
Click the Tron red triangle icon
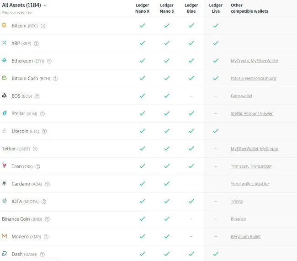pos(4,165)
